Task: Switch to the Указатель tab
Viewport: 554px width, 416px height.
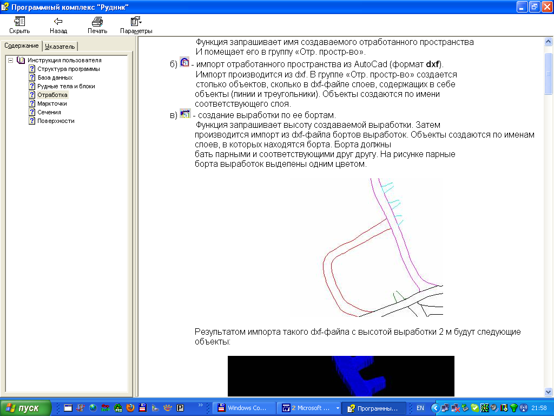Action: pyautogui.click(x=60, y=46)
